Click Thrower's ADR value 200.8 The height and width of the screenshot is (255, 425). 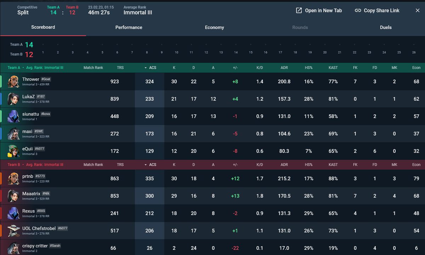284,82
